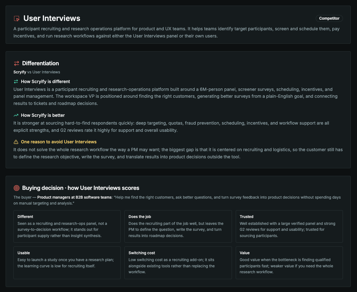Screen dimensions: 357x292
Task: Open the Usable score card
Action: 67,263
